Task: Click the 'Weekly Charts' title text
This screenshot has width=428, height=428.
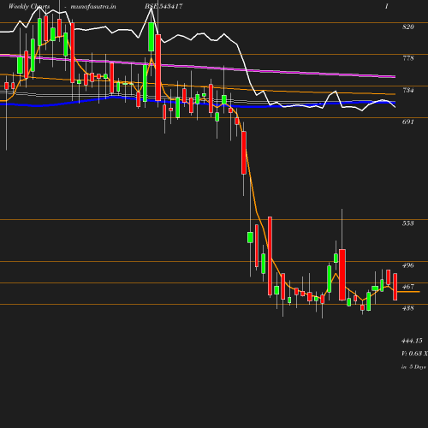Action: tap(29, 6)
